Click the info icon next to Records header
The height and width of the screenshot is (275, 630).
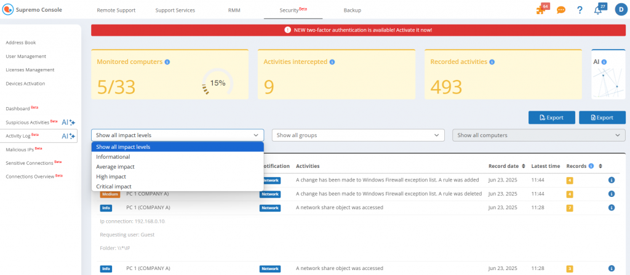pos(591,165)
